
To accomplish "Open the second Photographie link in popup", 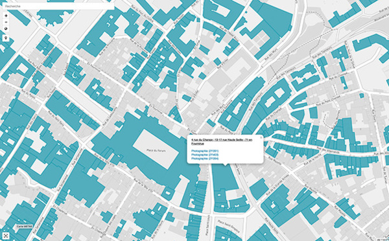I will (x=205, y=155).
